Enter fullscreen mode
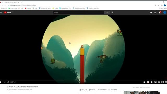 166,82
